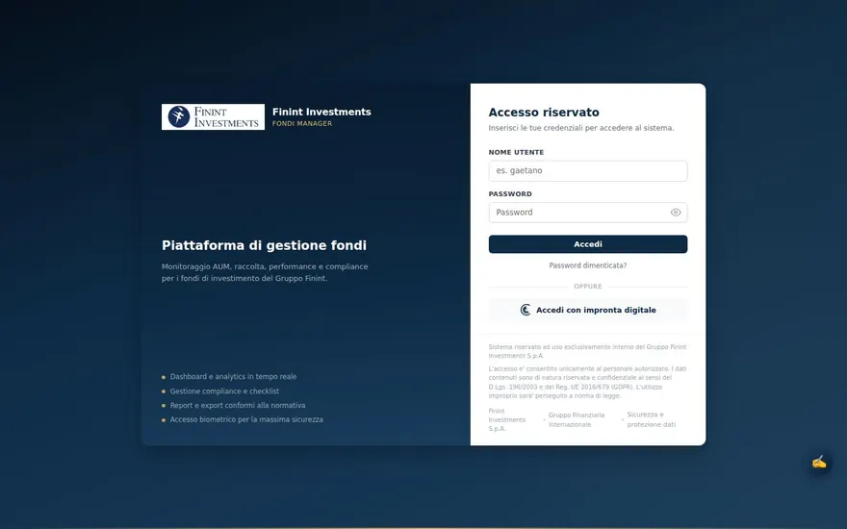
Task: Click the Finint Investments title beside logo
Action: [321, 112]
